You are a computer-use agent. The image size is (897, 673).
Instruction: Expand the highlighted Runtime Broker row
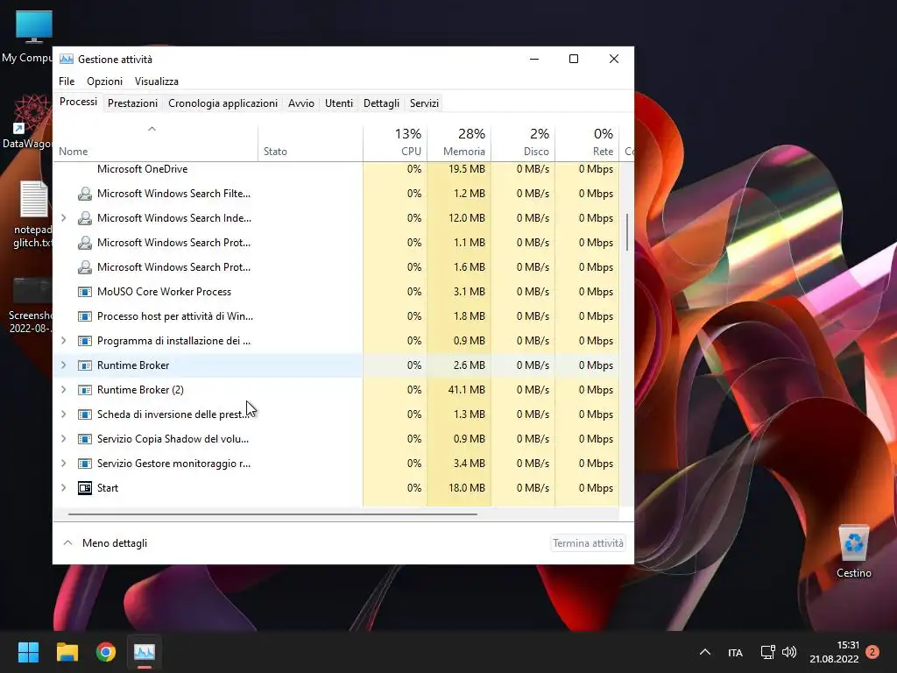[63, 365]
